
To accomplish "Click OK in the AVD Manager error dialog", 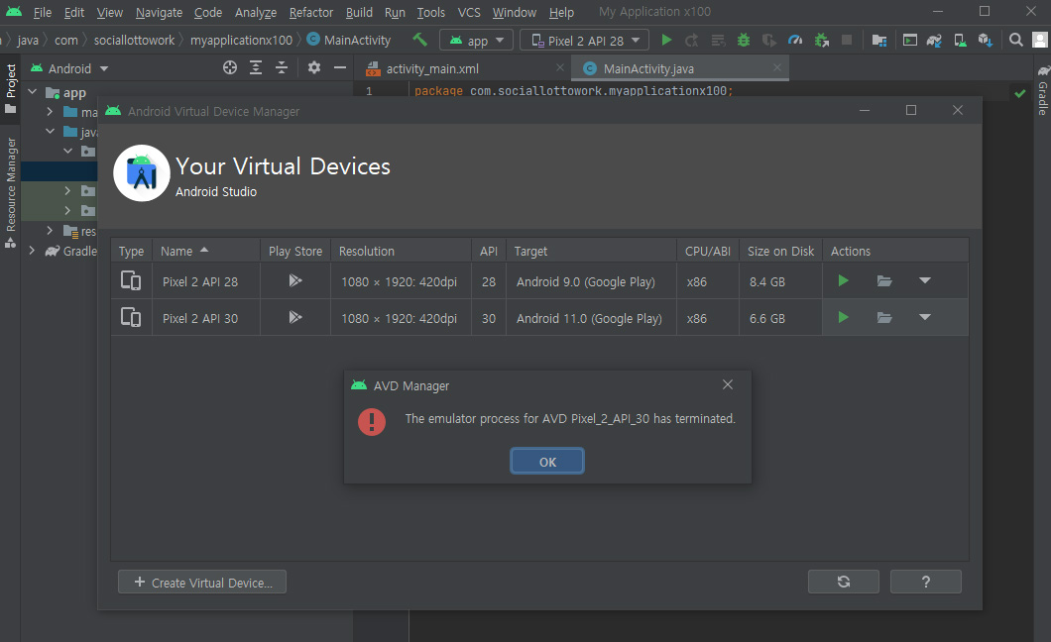I will coord(547,462).
